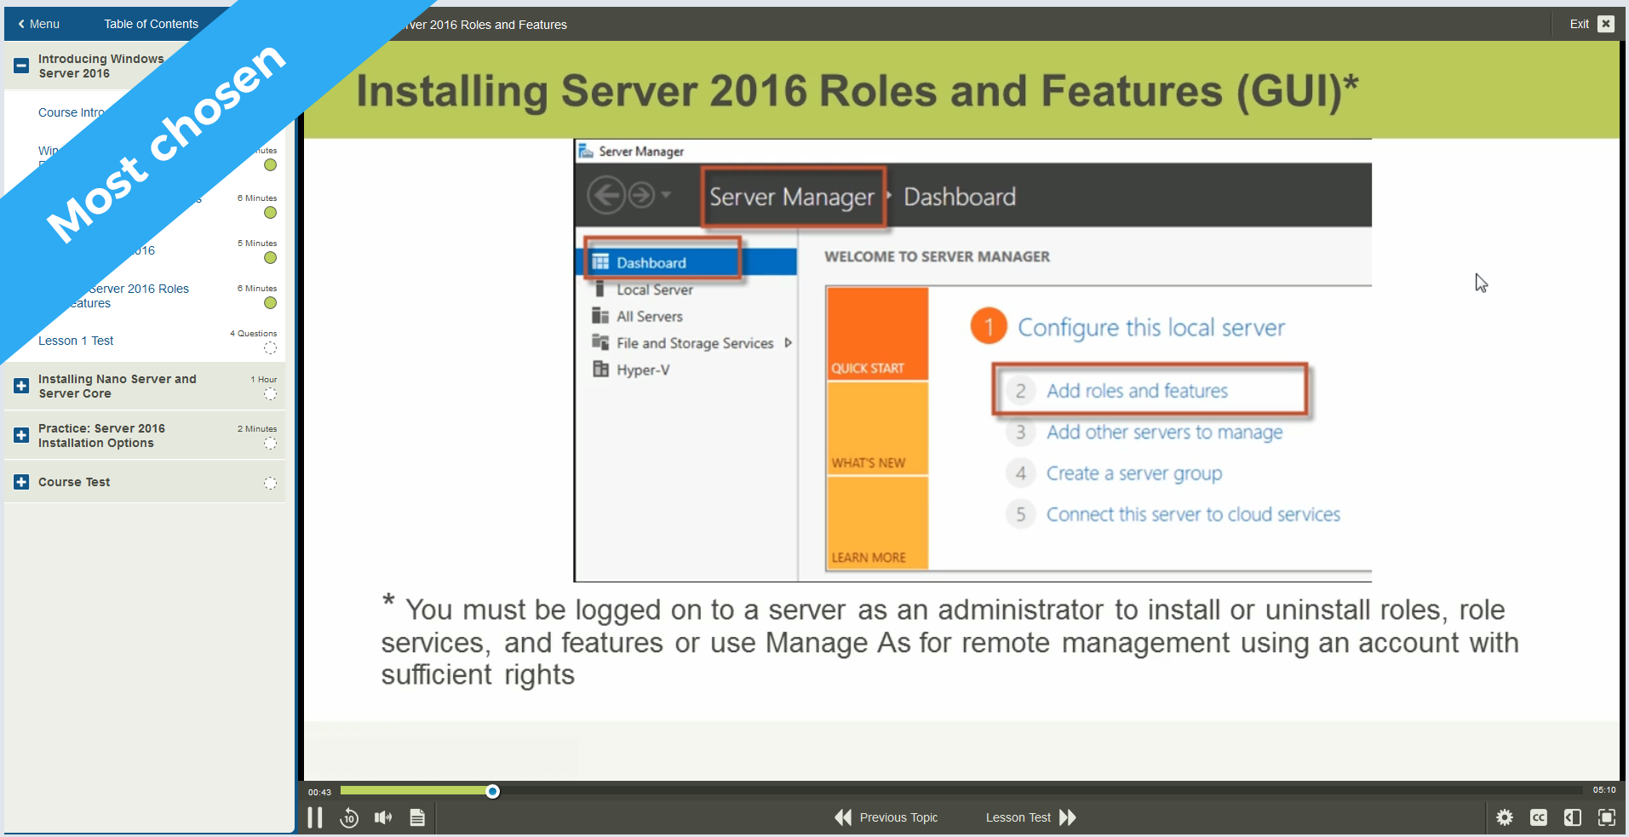Open the transcript notes icon
This screenshot has height=837, width=1629.
pyautogui.click(x=417, y=817)
